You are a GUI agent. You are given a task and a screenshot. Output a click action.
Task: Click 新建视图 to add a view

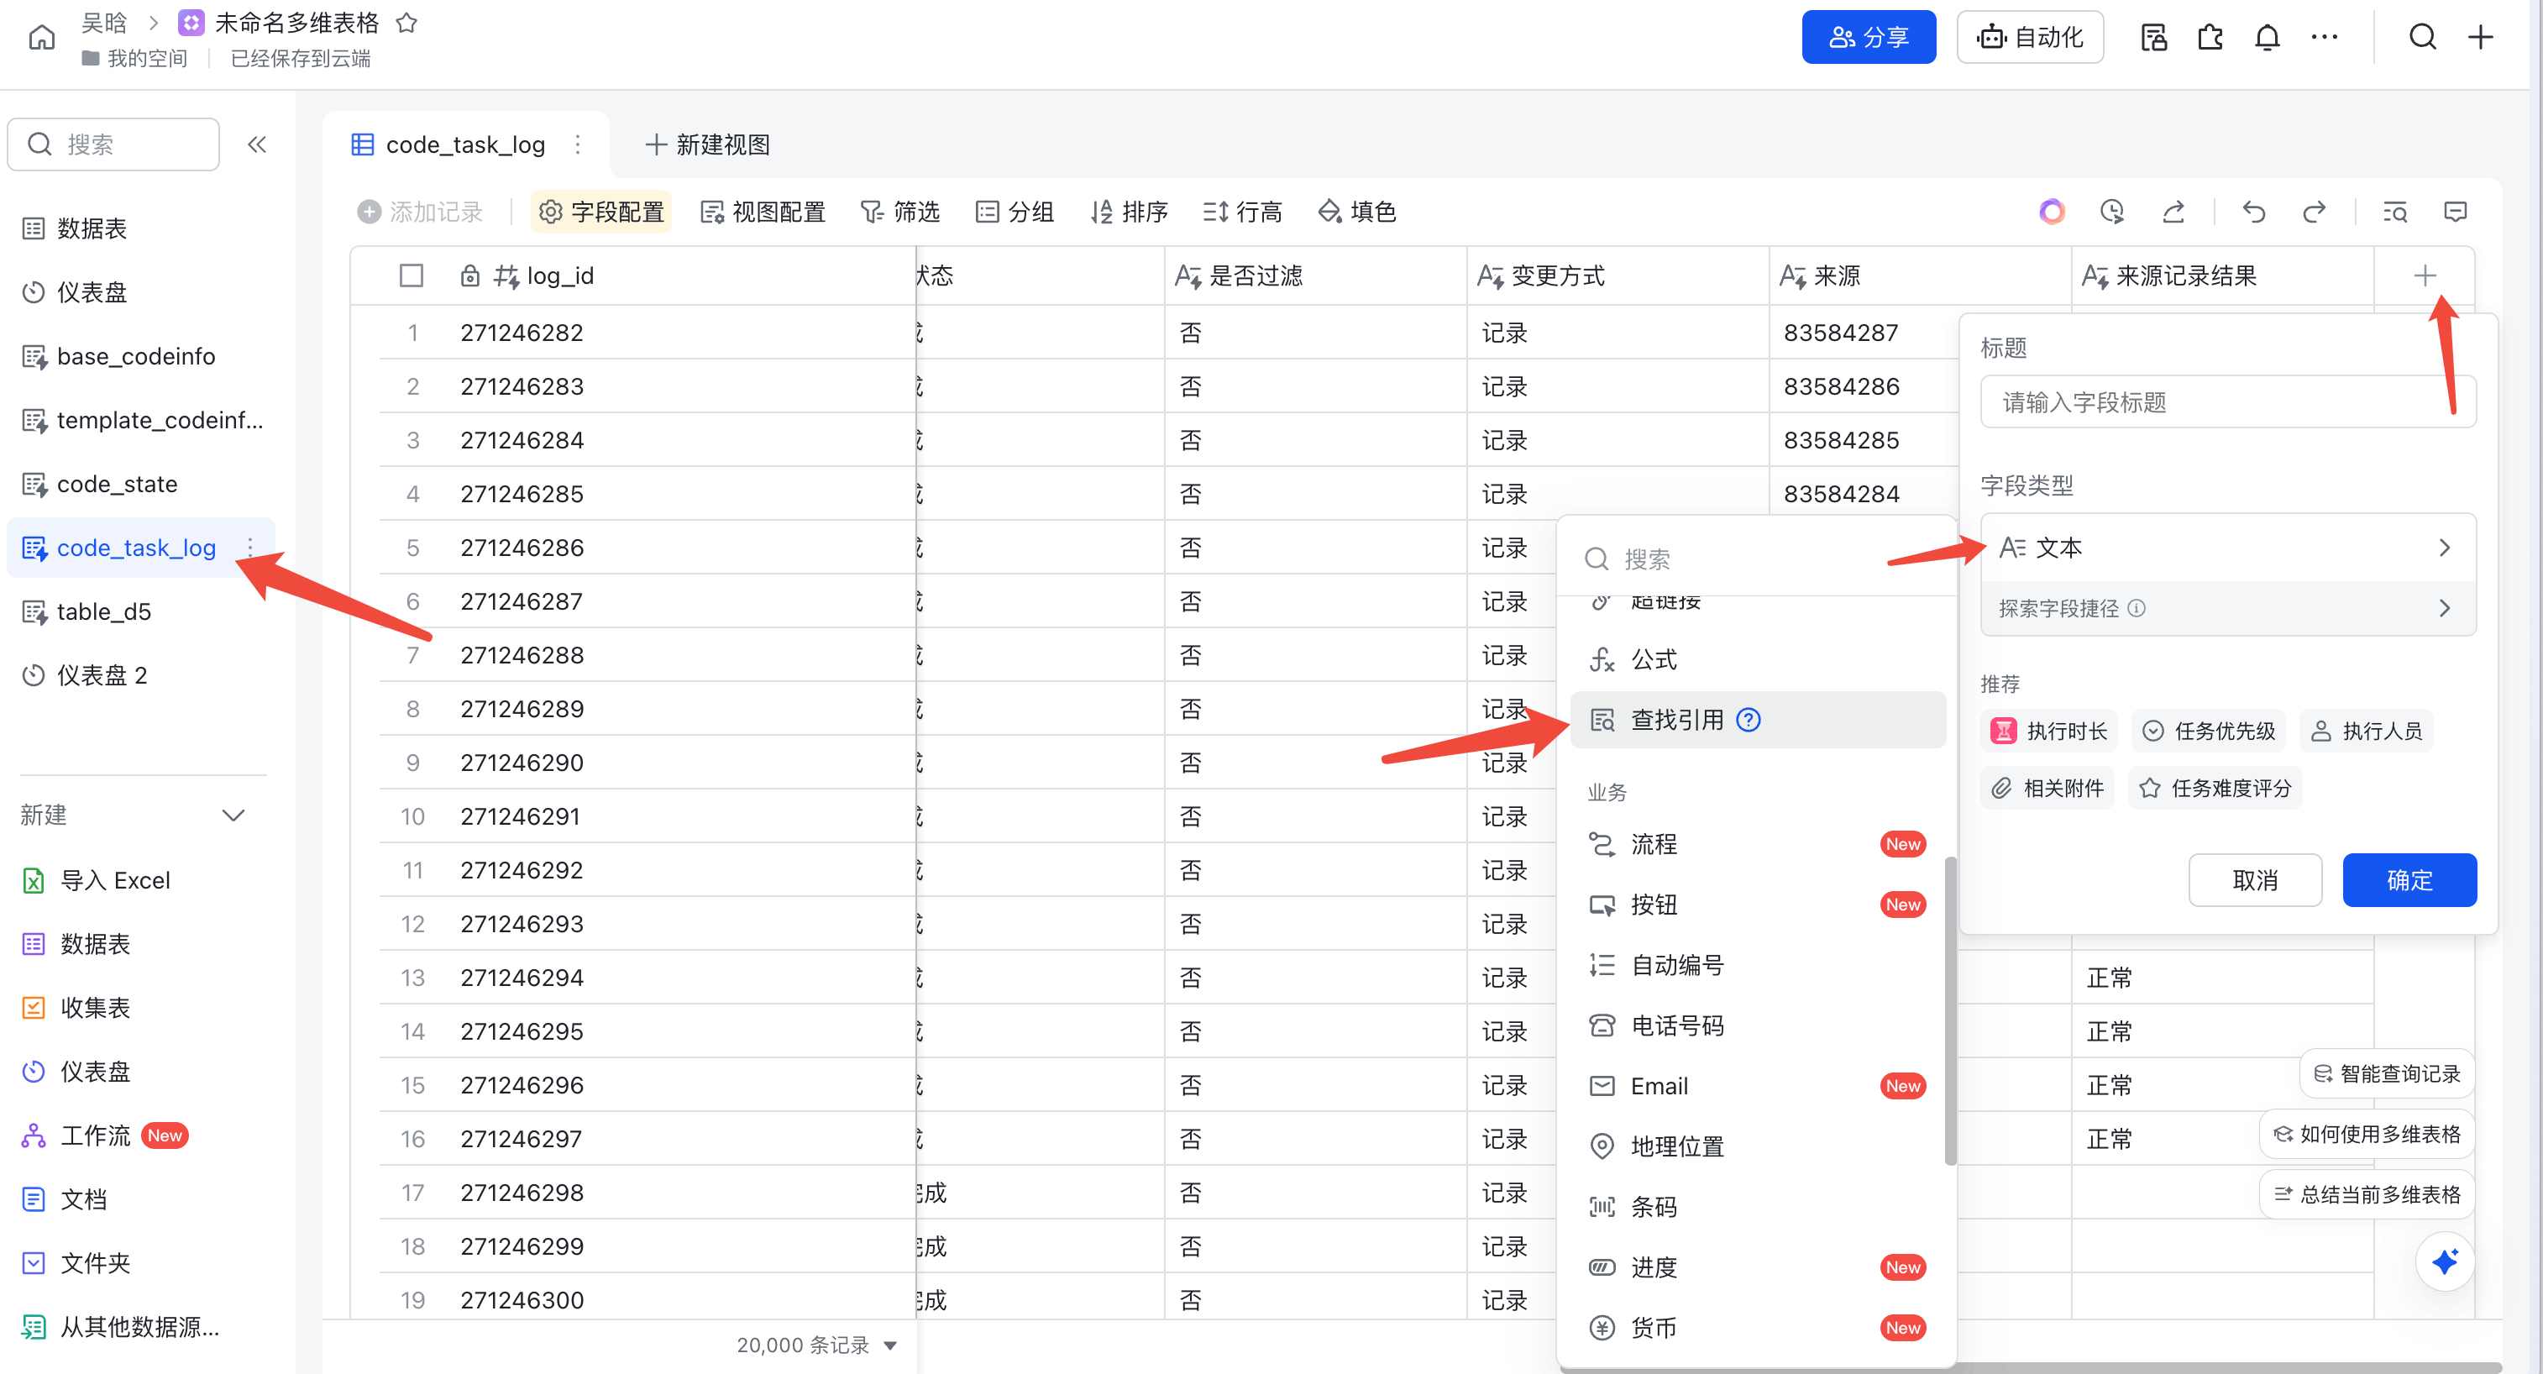[x=708, y=145]
